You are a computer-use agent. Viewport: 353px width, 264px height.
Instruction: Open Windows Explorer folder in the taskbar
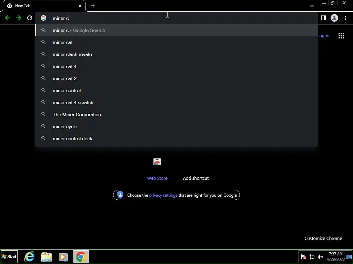click(x=47, y=257)
